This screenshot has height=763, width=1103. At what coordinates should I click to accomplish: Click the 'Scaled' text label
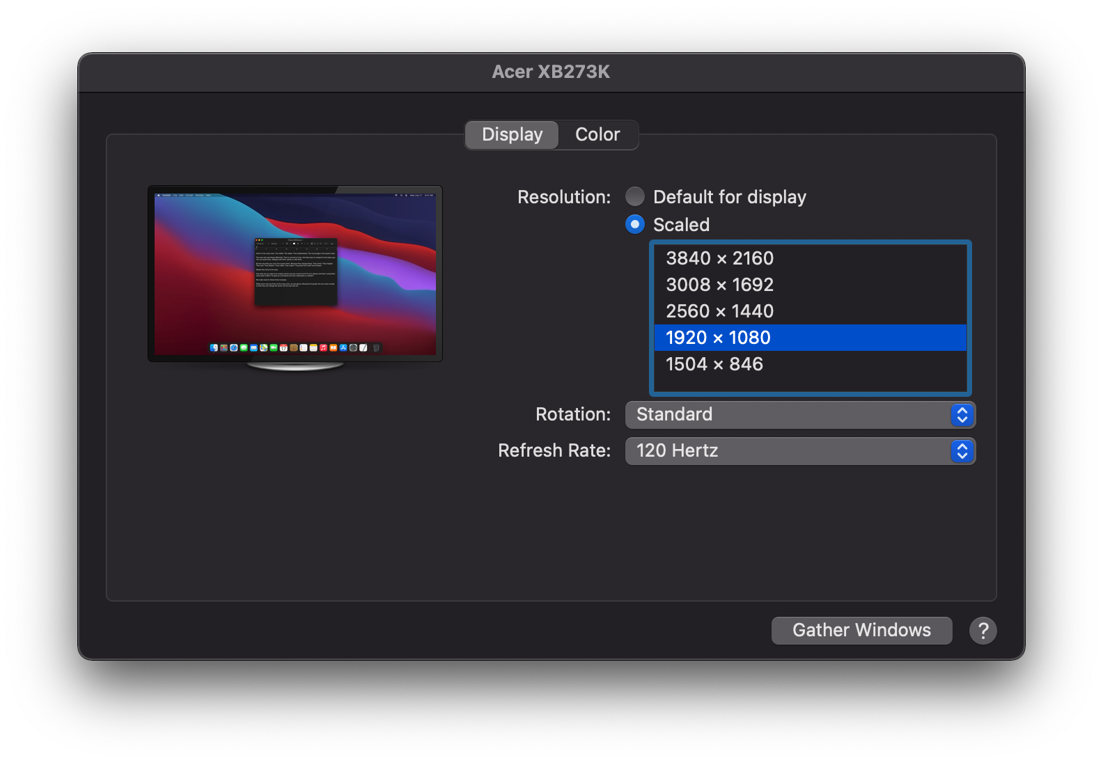coord(681,225)
